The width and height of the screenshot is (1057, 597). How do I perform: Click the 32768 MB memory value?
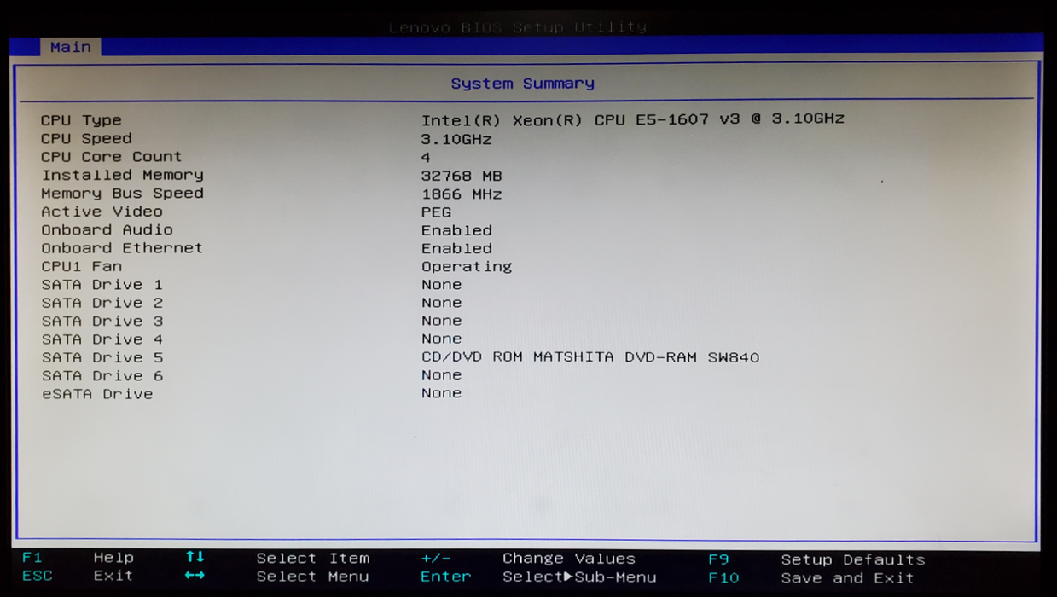(x=462, y=176)
